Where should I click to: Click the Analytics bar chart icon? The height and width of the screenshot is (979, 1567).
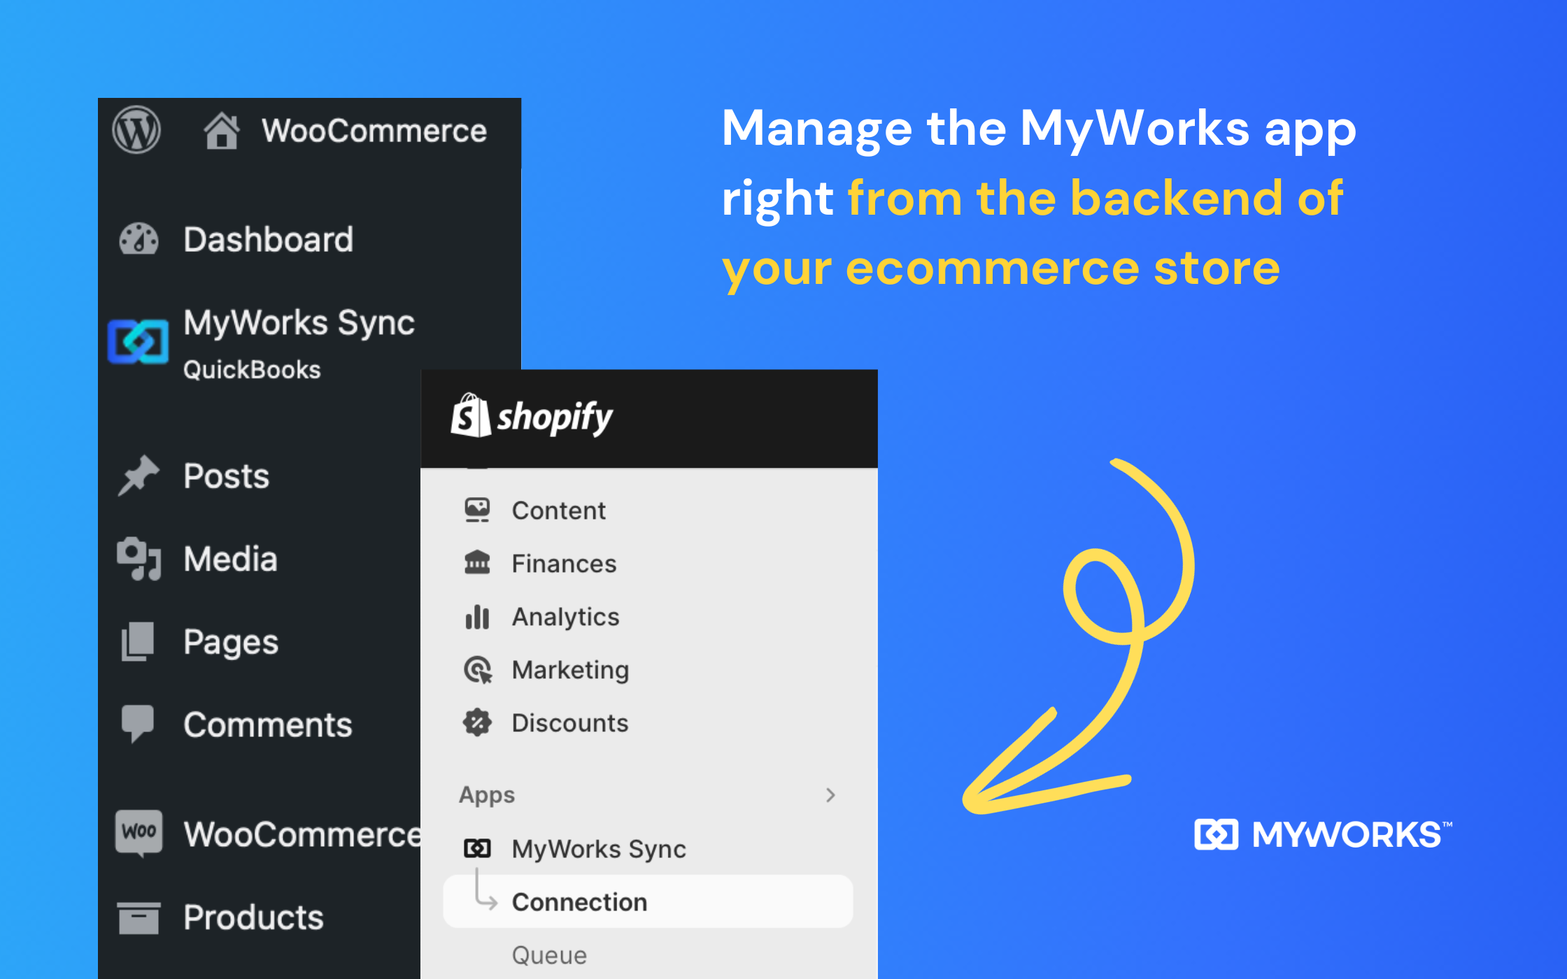pyautogui.click(x=477, y=617)
